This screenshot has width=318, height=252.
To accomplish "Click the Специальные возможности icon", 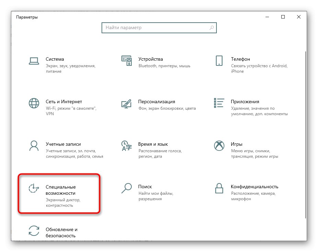I will click(x=34, y=188).
